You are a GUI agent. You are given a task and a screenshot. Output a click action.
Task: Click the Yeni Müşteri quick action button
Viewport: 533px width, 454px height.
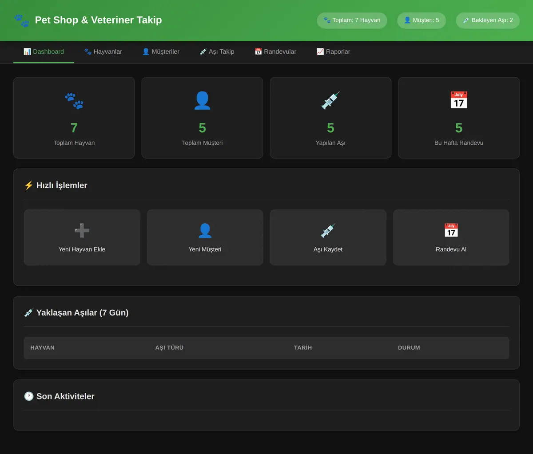(205, 237)
